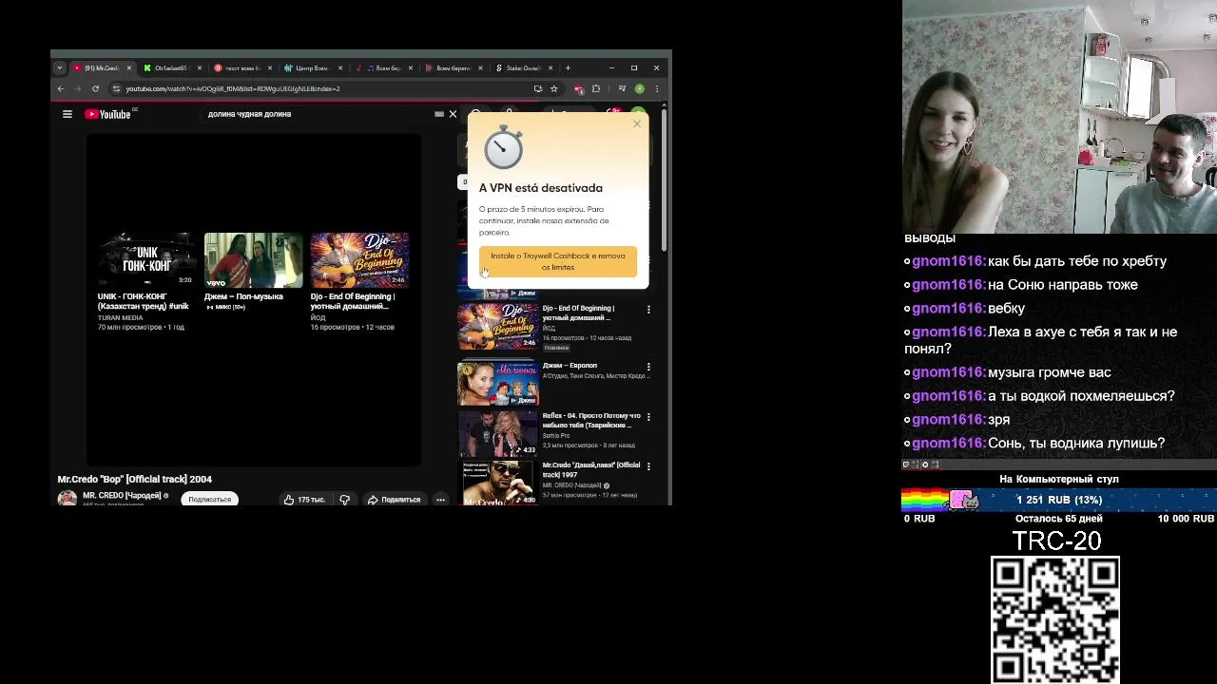Click the browser forward arrow

pos(78,88)
